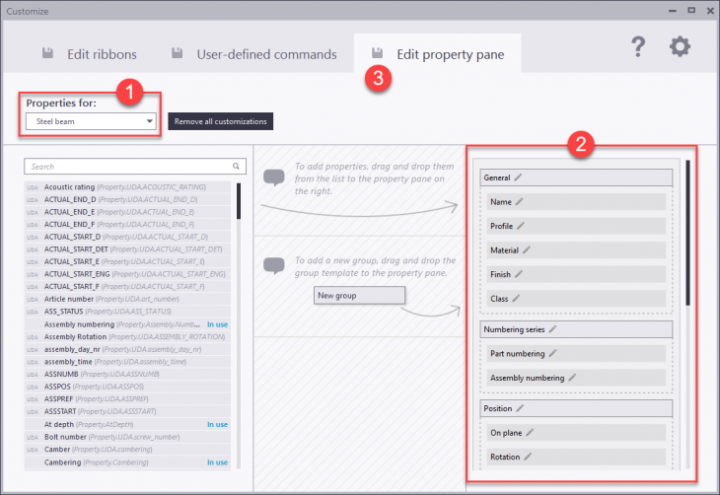This screenshot has height=495, width=720.
Task: Click the property list scrollbar
Action: pos(239,201)
